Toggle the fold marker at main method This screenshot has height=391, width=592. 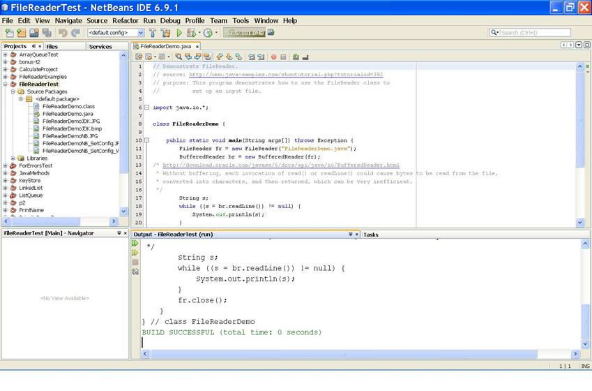click(146, 140)
